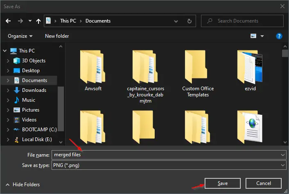The height and width of the screenshot is (194, 289).
Task: Expand Desktop tree node
Action: 8,71
